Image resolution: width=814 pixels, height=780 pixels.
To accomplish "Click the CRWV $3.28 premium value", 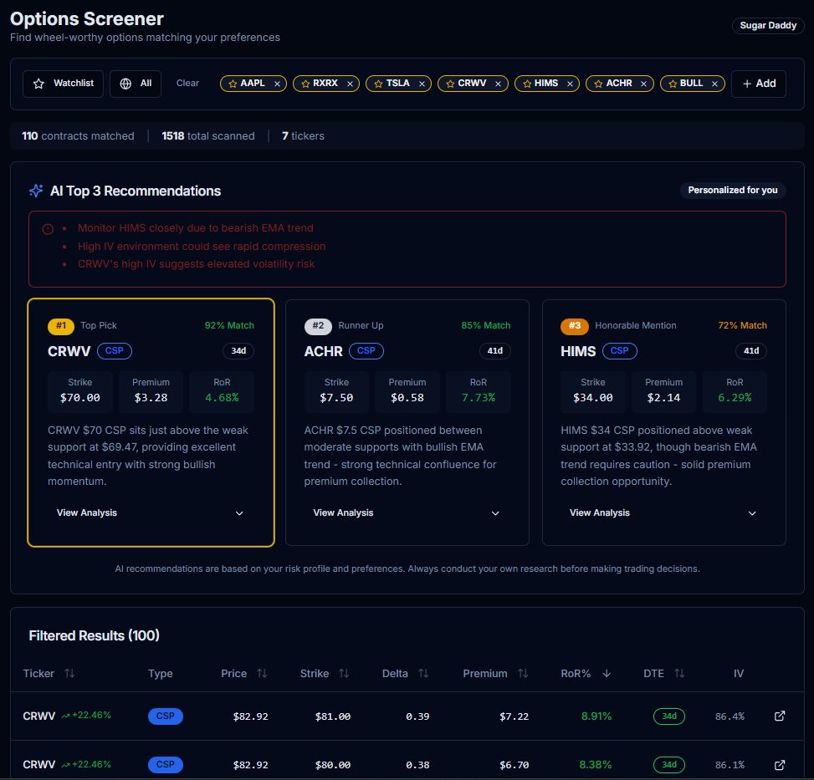I will 151,398.
